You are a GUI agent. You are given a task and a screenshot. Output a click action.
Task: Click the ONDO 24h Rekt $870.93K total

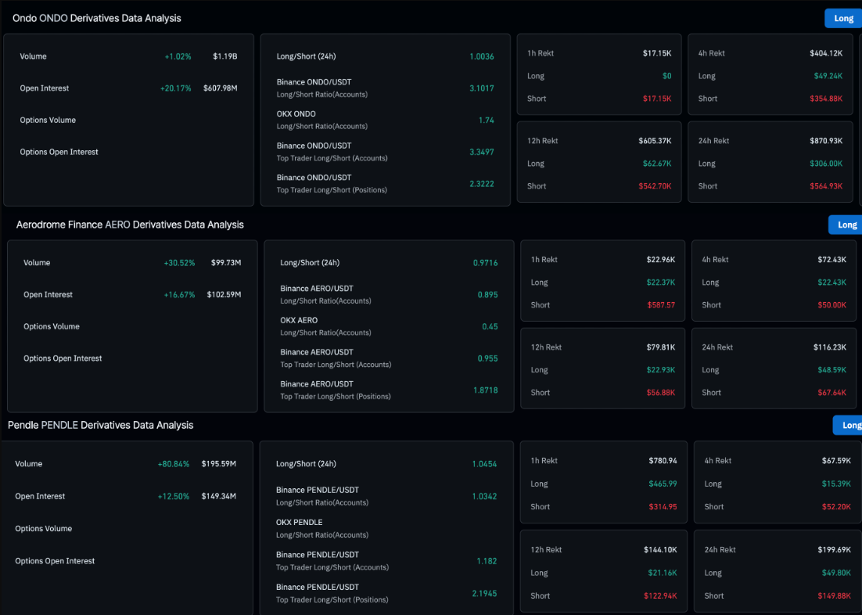(x=825, y=141)
